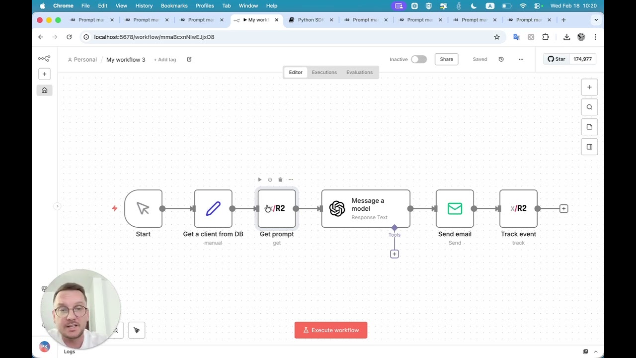Click the Wed Feb 18 10:20 clock
The height and width of the screenshot is (358, 636).
[573, 6]
